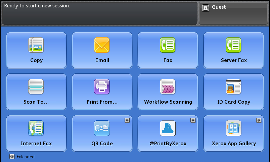The height and width of the screenshot is (162, 270).
Task: Open the Copy app icon
Action: [x=36, y=45]
